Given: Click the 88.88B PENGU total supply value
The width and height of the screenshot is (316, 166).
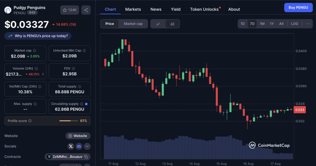Looking at the screenshot, I should [x=69, y=92].
